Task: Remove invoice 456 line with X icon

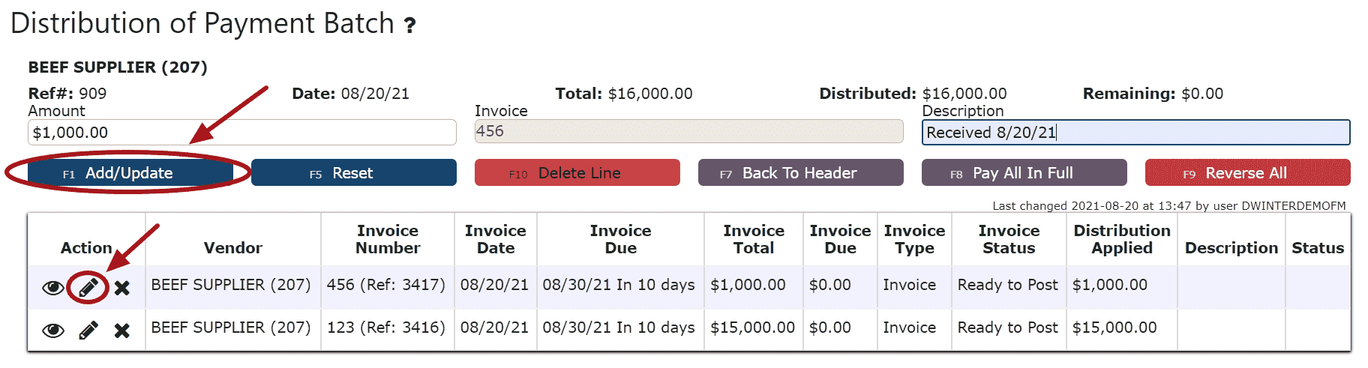Action: pos(122,288)
